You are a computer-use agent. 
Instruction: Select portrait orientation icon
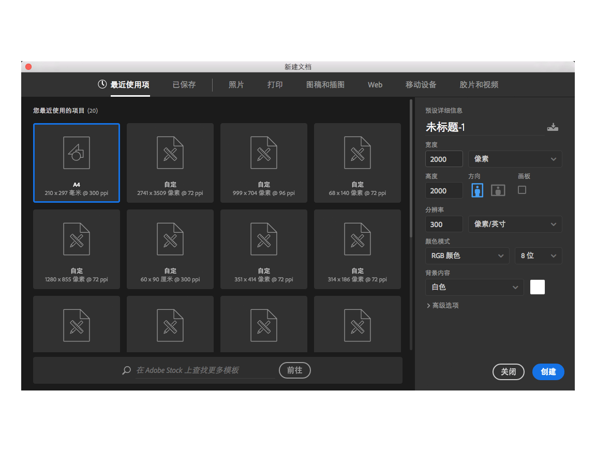[477, 190]
